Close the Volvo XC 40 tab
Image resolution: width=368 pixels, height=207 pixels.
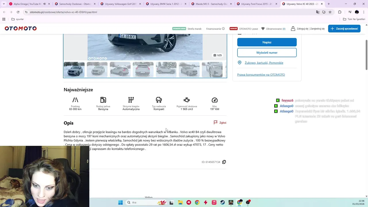[322, 4]
